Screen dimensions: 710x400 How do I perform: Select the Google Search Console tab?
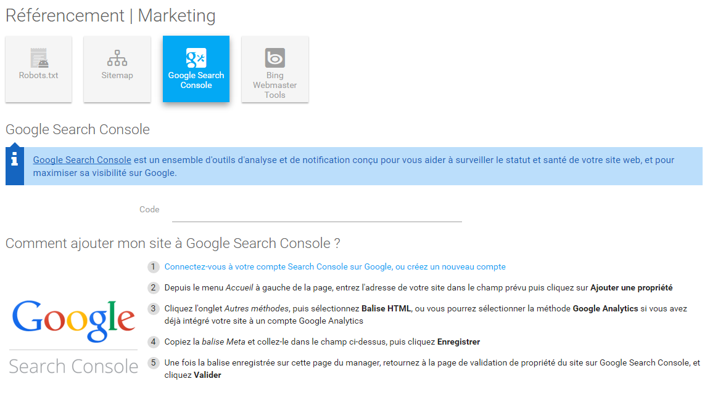point(196,69)
